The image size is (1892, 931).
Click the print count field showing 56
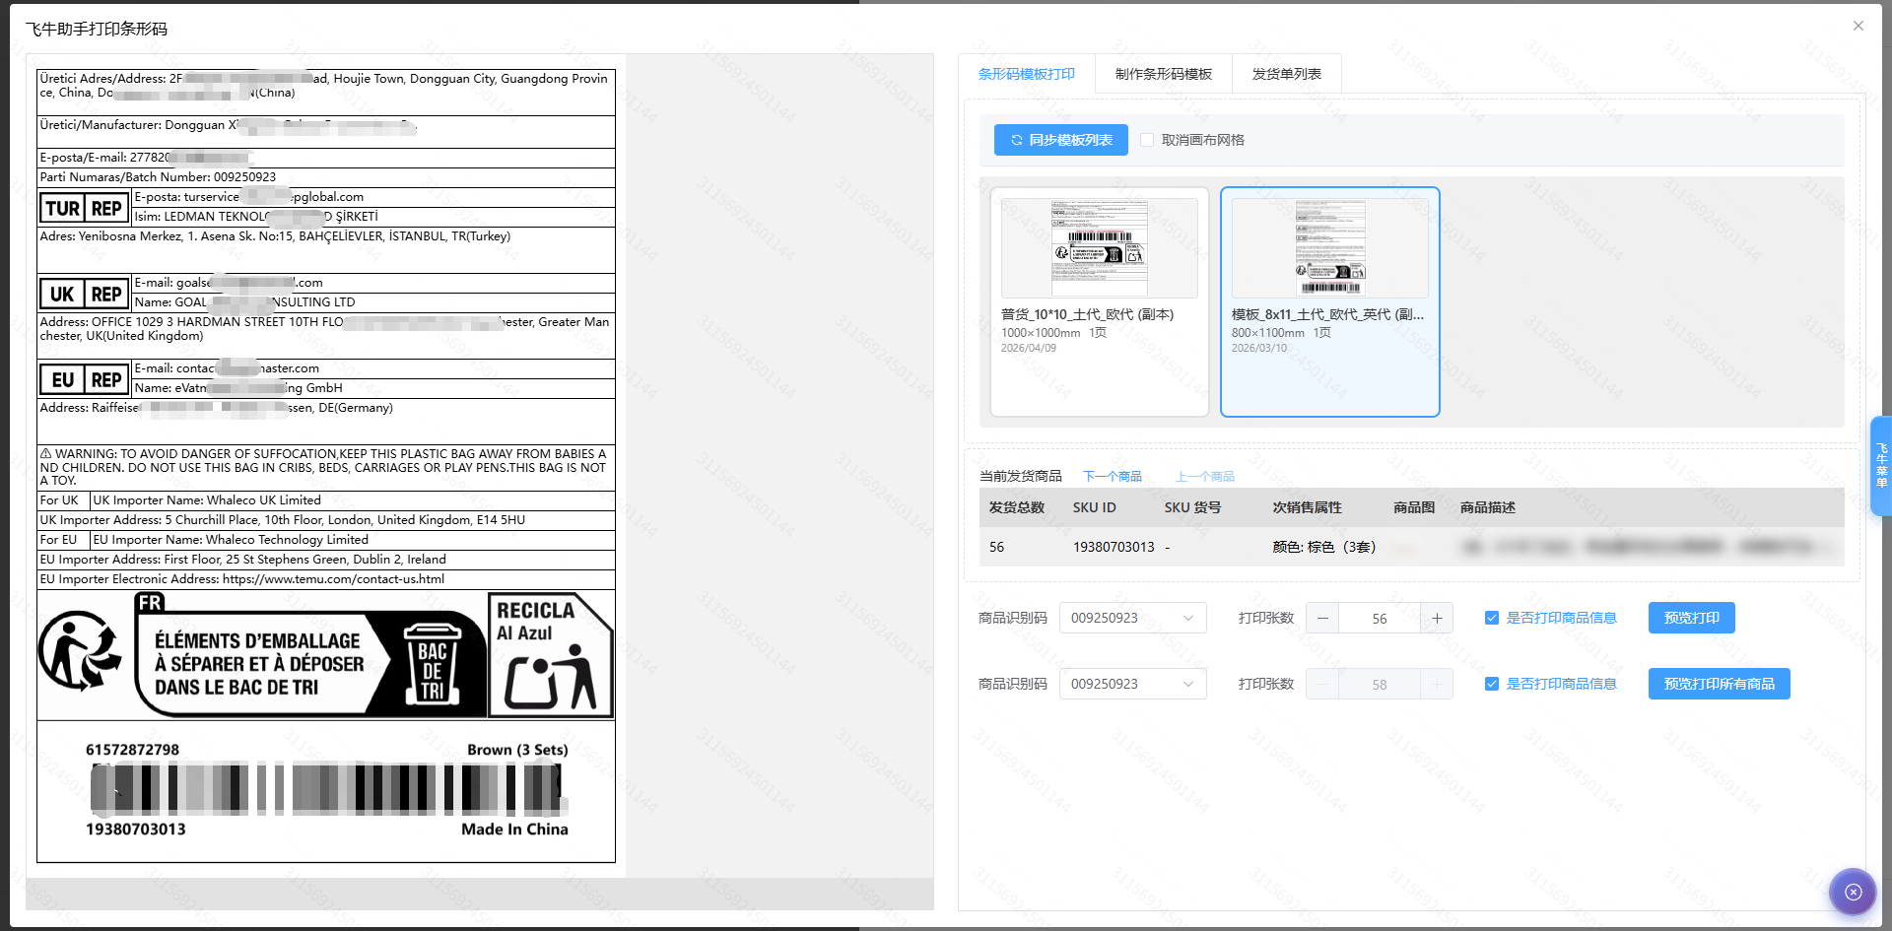[x=1379, y=619]
